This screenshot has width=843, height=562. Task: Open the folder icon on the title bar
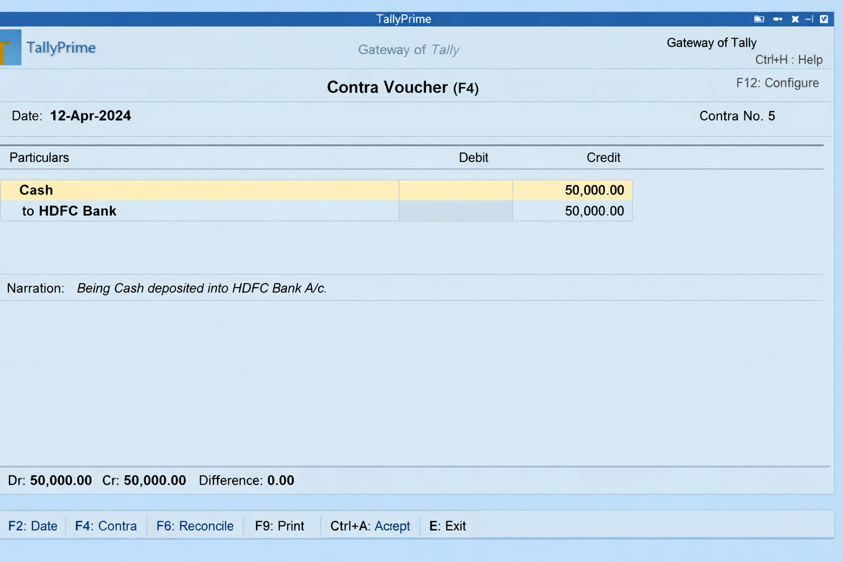coord(759,19)
